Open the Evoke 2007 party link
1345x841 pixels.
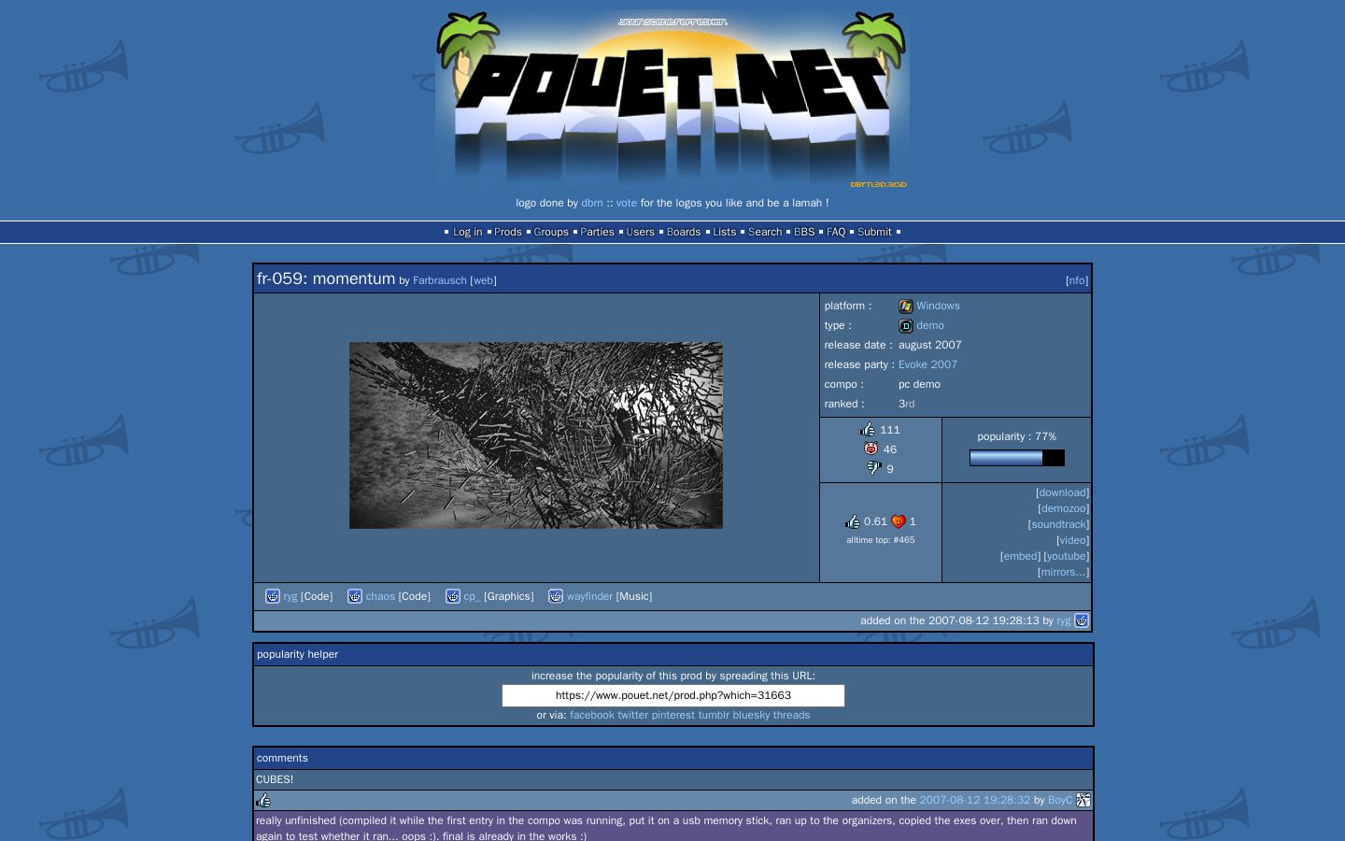(x=927, y=365)
